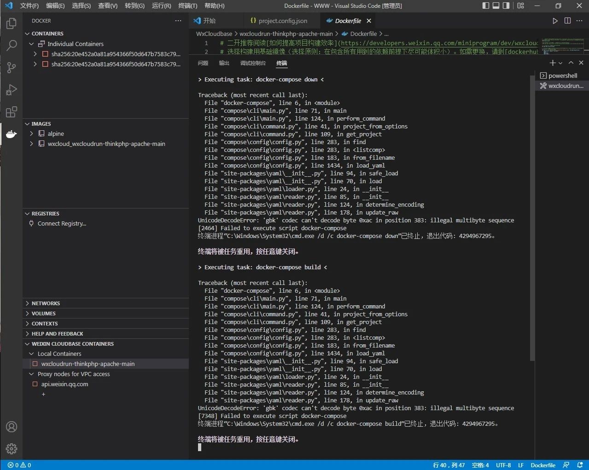Expand HELP AND FEEDBACK section

(27, 334)
